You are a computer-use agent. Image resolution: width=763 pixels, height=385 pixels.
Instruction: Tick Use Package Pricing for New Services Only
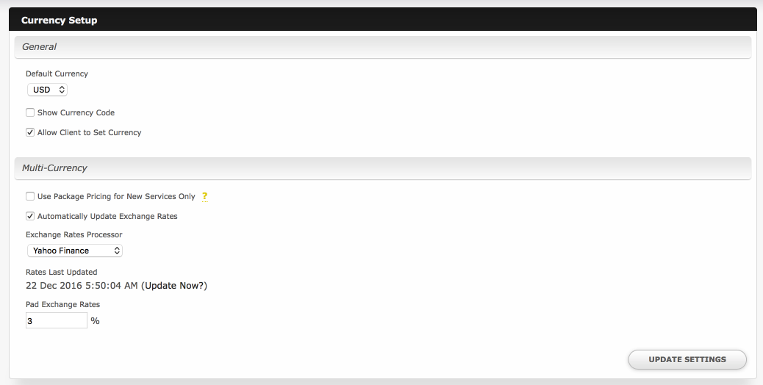pos(30,196)
